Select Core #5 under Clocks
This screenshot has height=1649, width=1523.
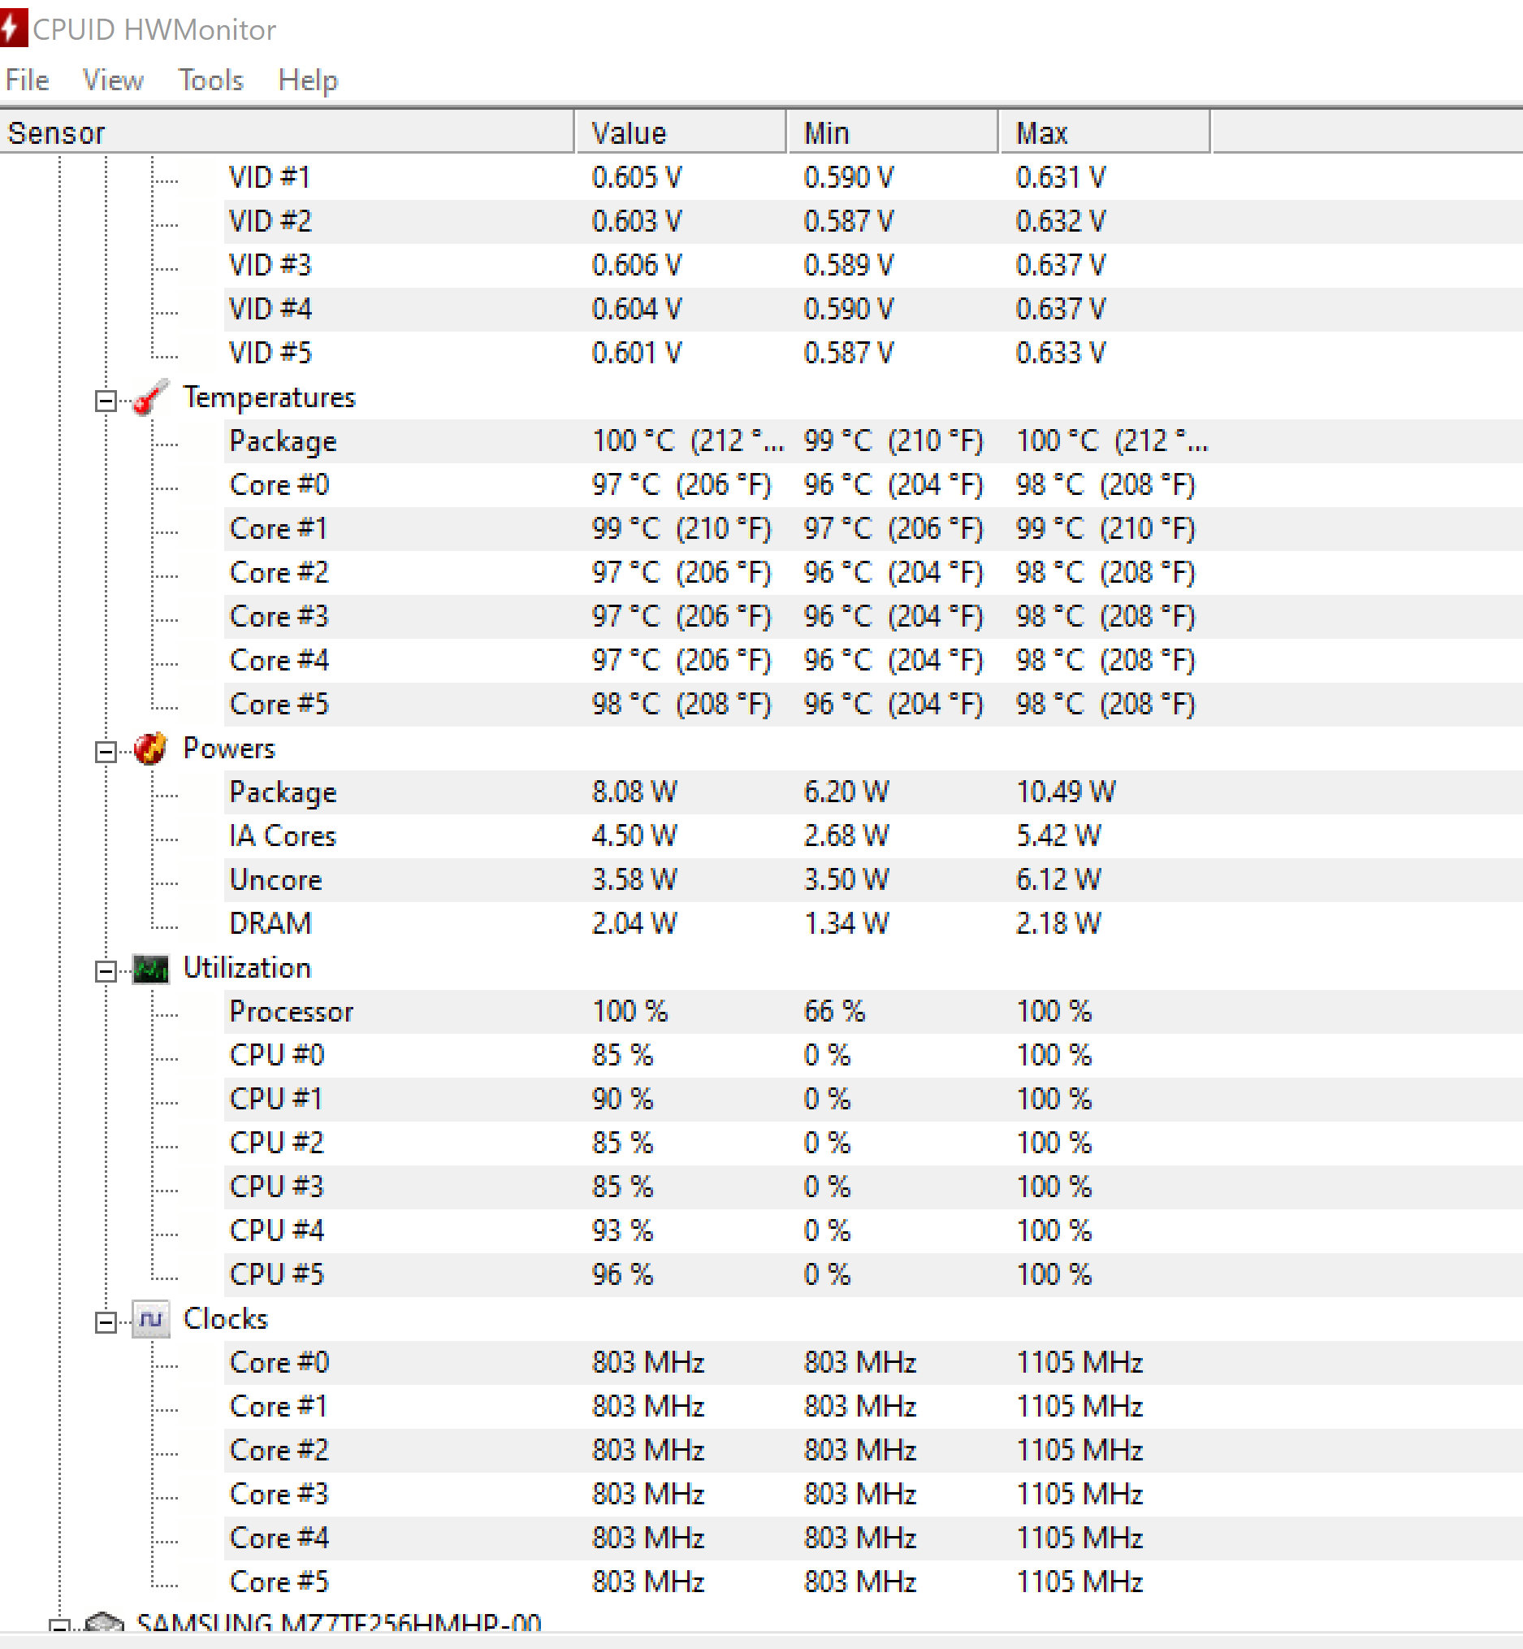point(872,1582)
